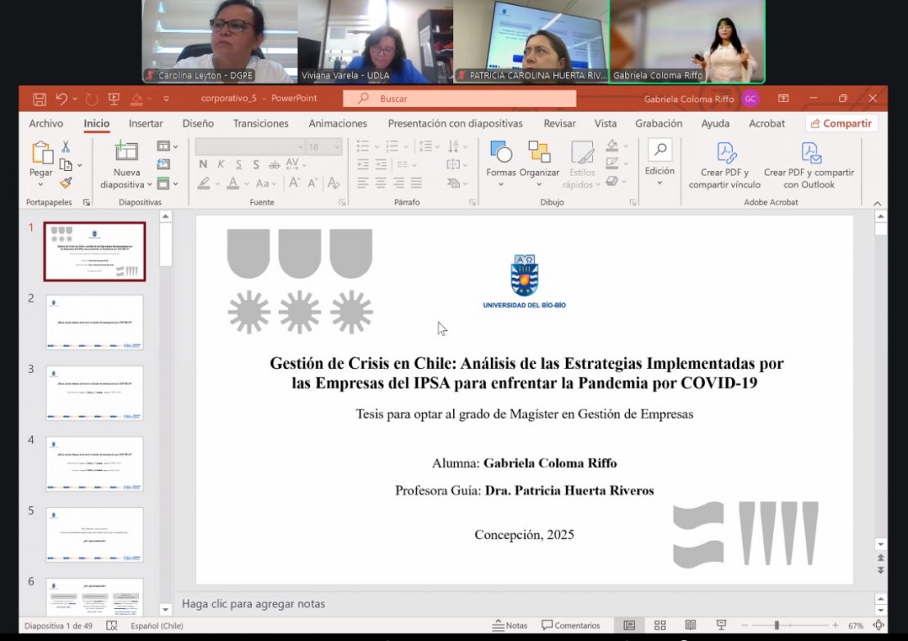This screenshot has height=641, width=908.
Task: Click the Cut scissors icon
Action: 65,147
